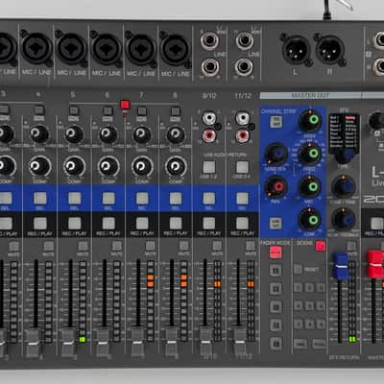Click the MASTER OUT L XLR jack
384x384 pixels.
(x=296, y=50)
